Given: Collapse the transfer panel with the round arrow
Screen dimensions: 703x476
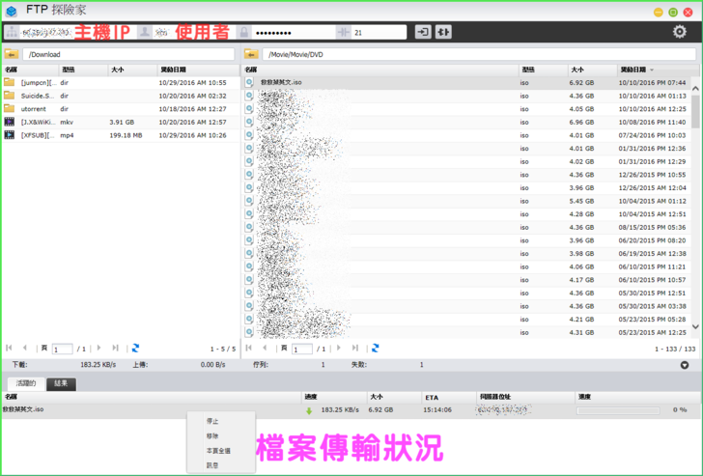Looking at the screenshot, I should pyautogui.click(x=685, y=365).
